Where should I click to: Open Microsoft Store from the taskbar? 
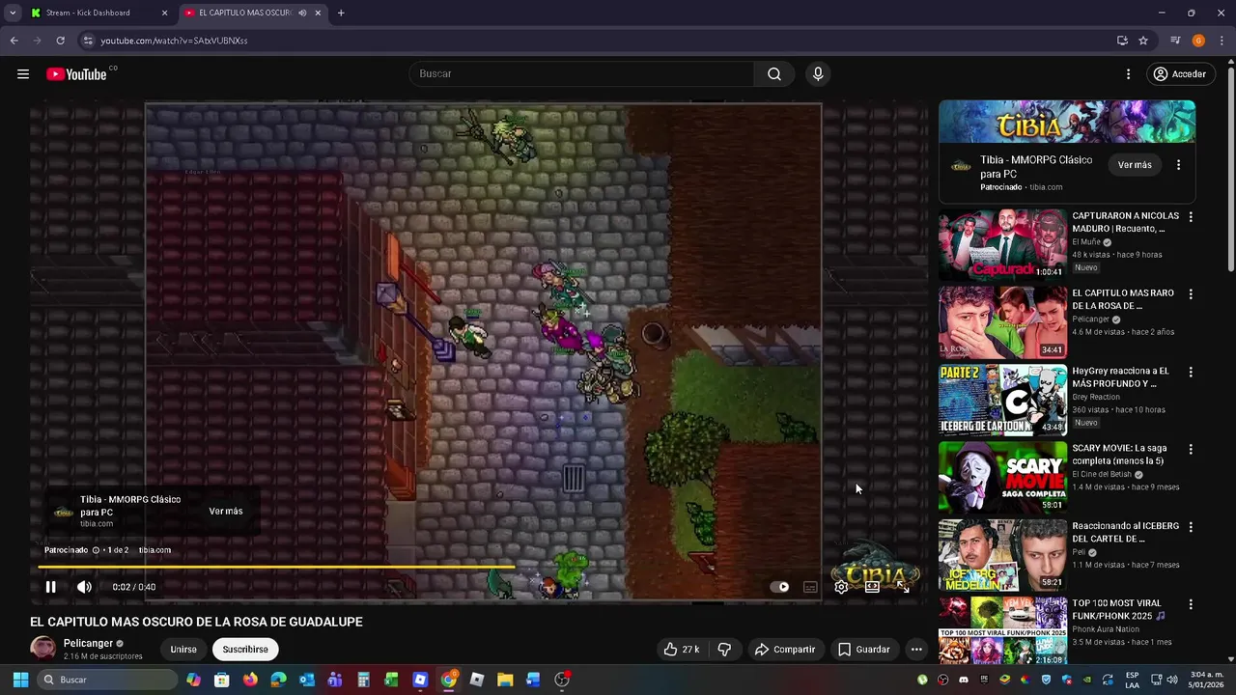pos(222,680)
